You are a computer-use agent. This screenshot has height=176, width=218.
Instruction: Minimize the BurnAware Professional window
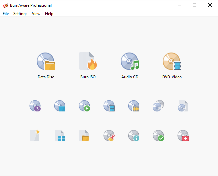180,5
